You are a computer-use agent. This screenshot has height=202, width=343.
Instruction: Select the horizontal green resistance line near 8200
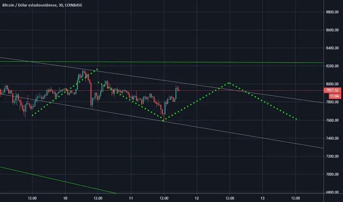point(162,62)
